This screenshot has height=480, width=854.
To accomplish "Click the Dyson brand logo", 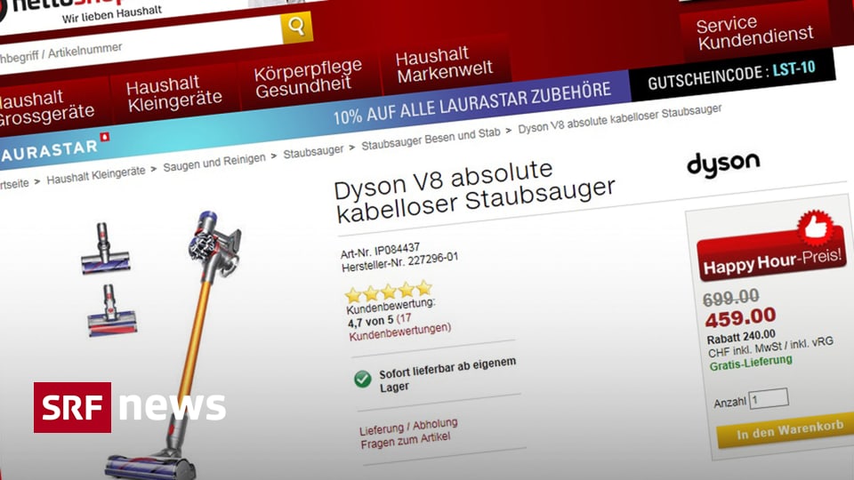I will pos(722,164).
